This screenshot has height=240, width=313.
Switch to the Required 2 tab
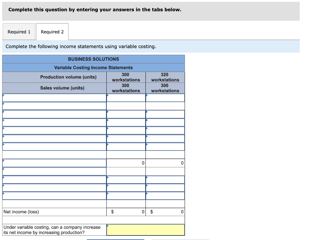(52, 31)
